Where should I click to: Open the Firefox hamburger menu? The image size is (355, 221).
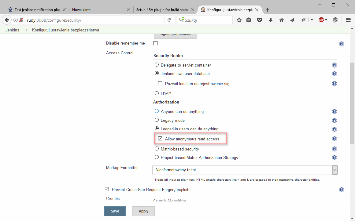pyautogui.click(x=348, y=20)
